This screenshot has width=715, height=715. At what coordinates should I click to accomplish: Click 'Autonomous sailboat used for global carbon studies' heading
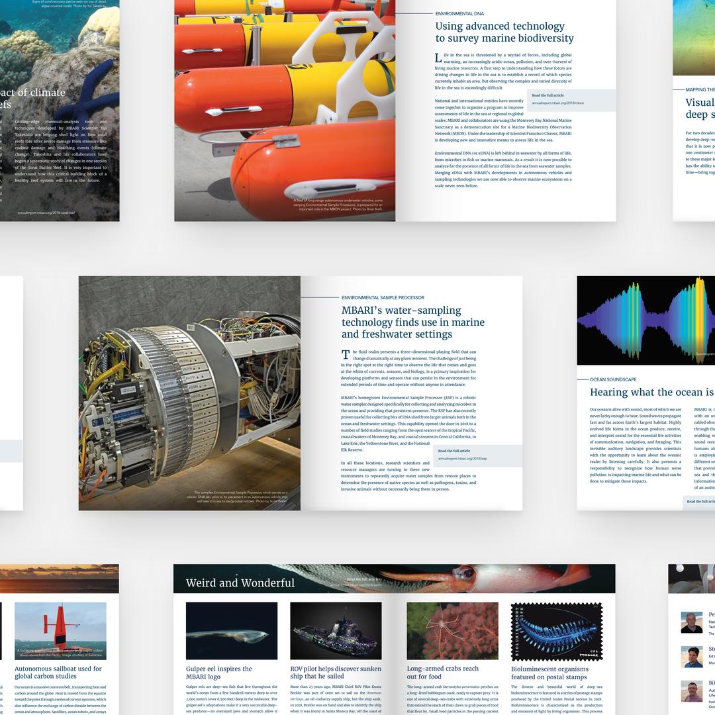58,673
